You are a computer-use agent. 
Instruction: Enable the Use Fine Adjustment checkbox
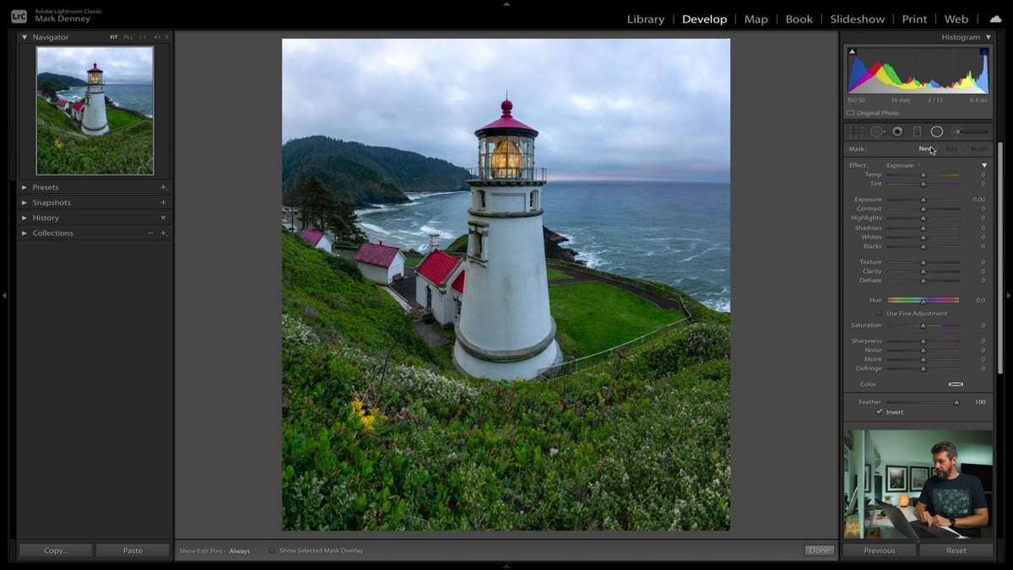[x=879, y=314]
